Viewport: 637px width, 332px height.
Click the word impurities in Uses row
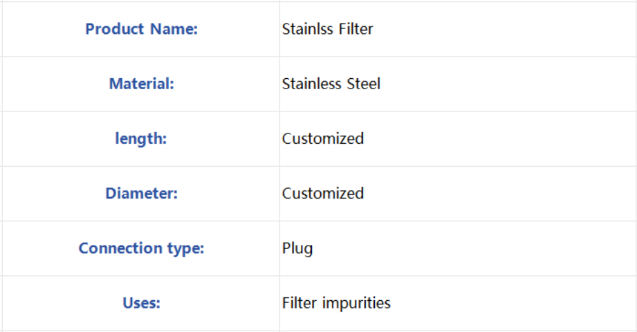(x=356, y=304)
